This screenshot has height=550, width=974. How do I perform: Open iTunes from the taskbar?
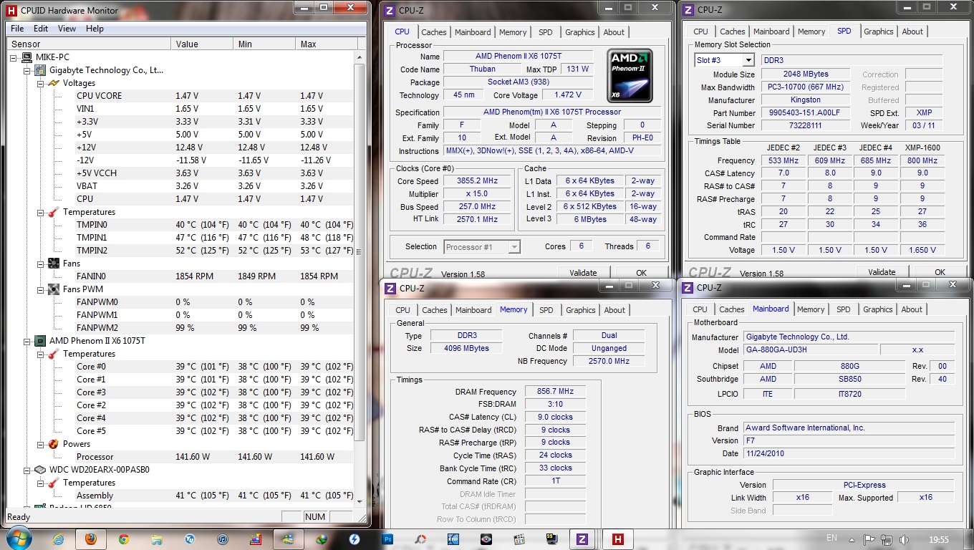[x=223, y=539]
